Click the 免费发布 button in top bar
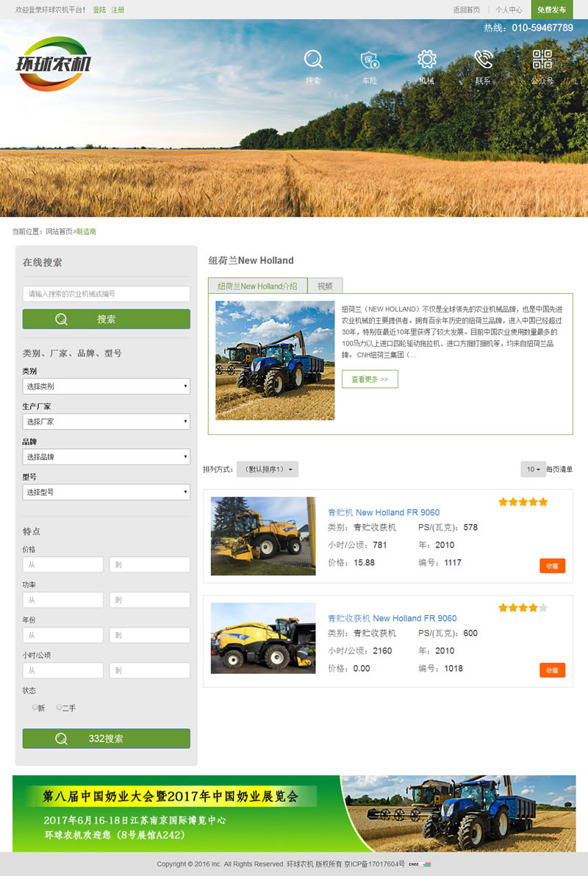The image size is (588, 876). [x=551, y=10]
